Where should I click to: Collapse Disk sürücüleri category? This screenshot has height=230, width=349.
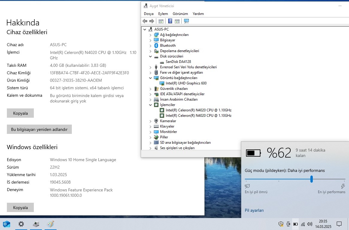[151, 56]
